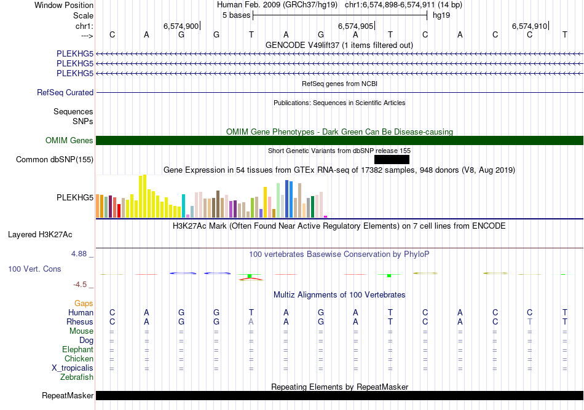
Task: Click the cyan bar in GTEx expression chart
Action: [x=184, y=205]
